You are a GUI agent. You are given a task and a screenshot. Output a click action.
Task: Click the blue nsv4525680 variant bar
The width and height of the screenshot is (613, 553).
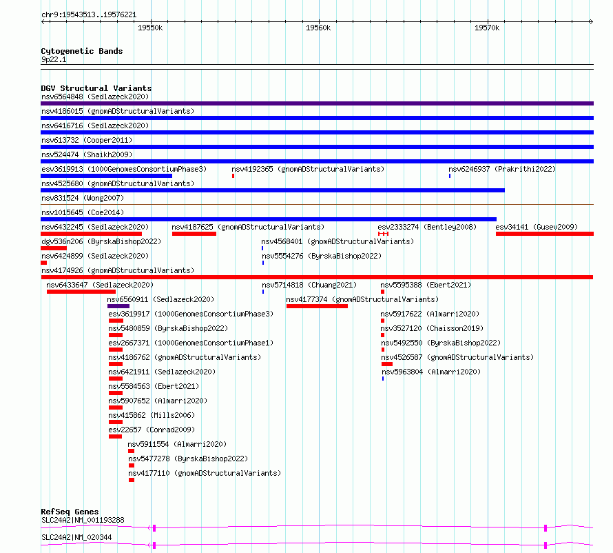pyautogui.click(x=273, y=190)
